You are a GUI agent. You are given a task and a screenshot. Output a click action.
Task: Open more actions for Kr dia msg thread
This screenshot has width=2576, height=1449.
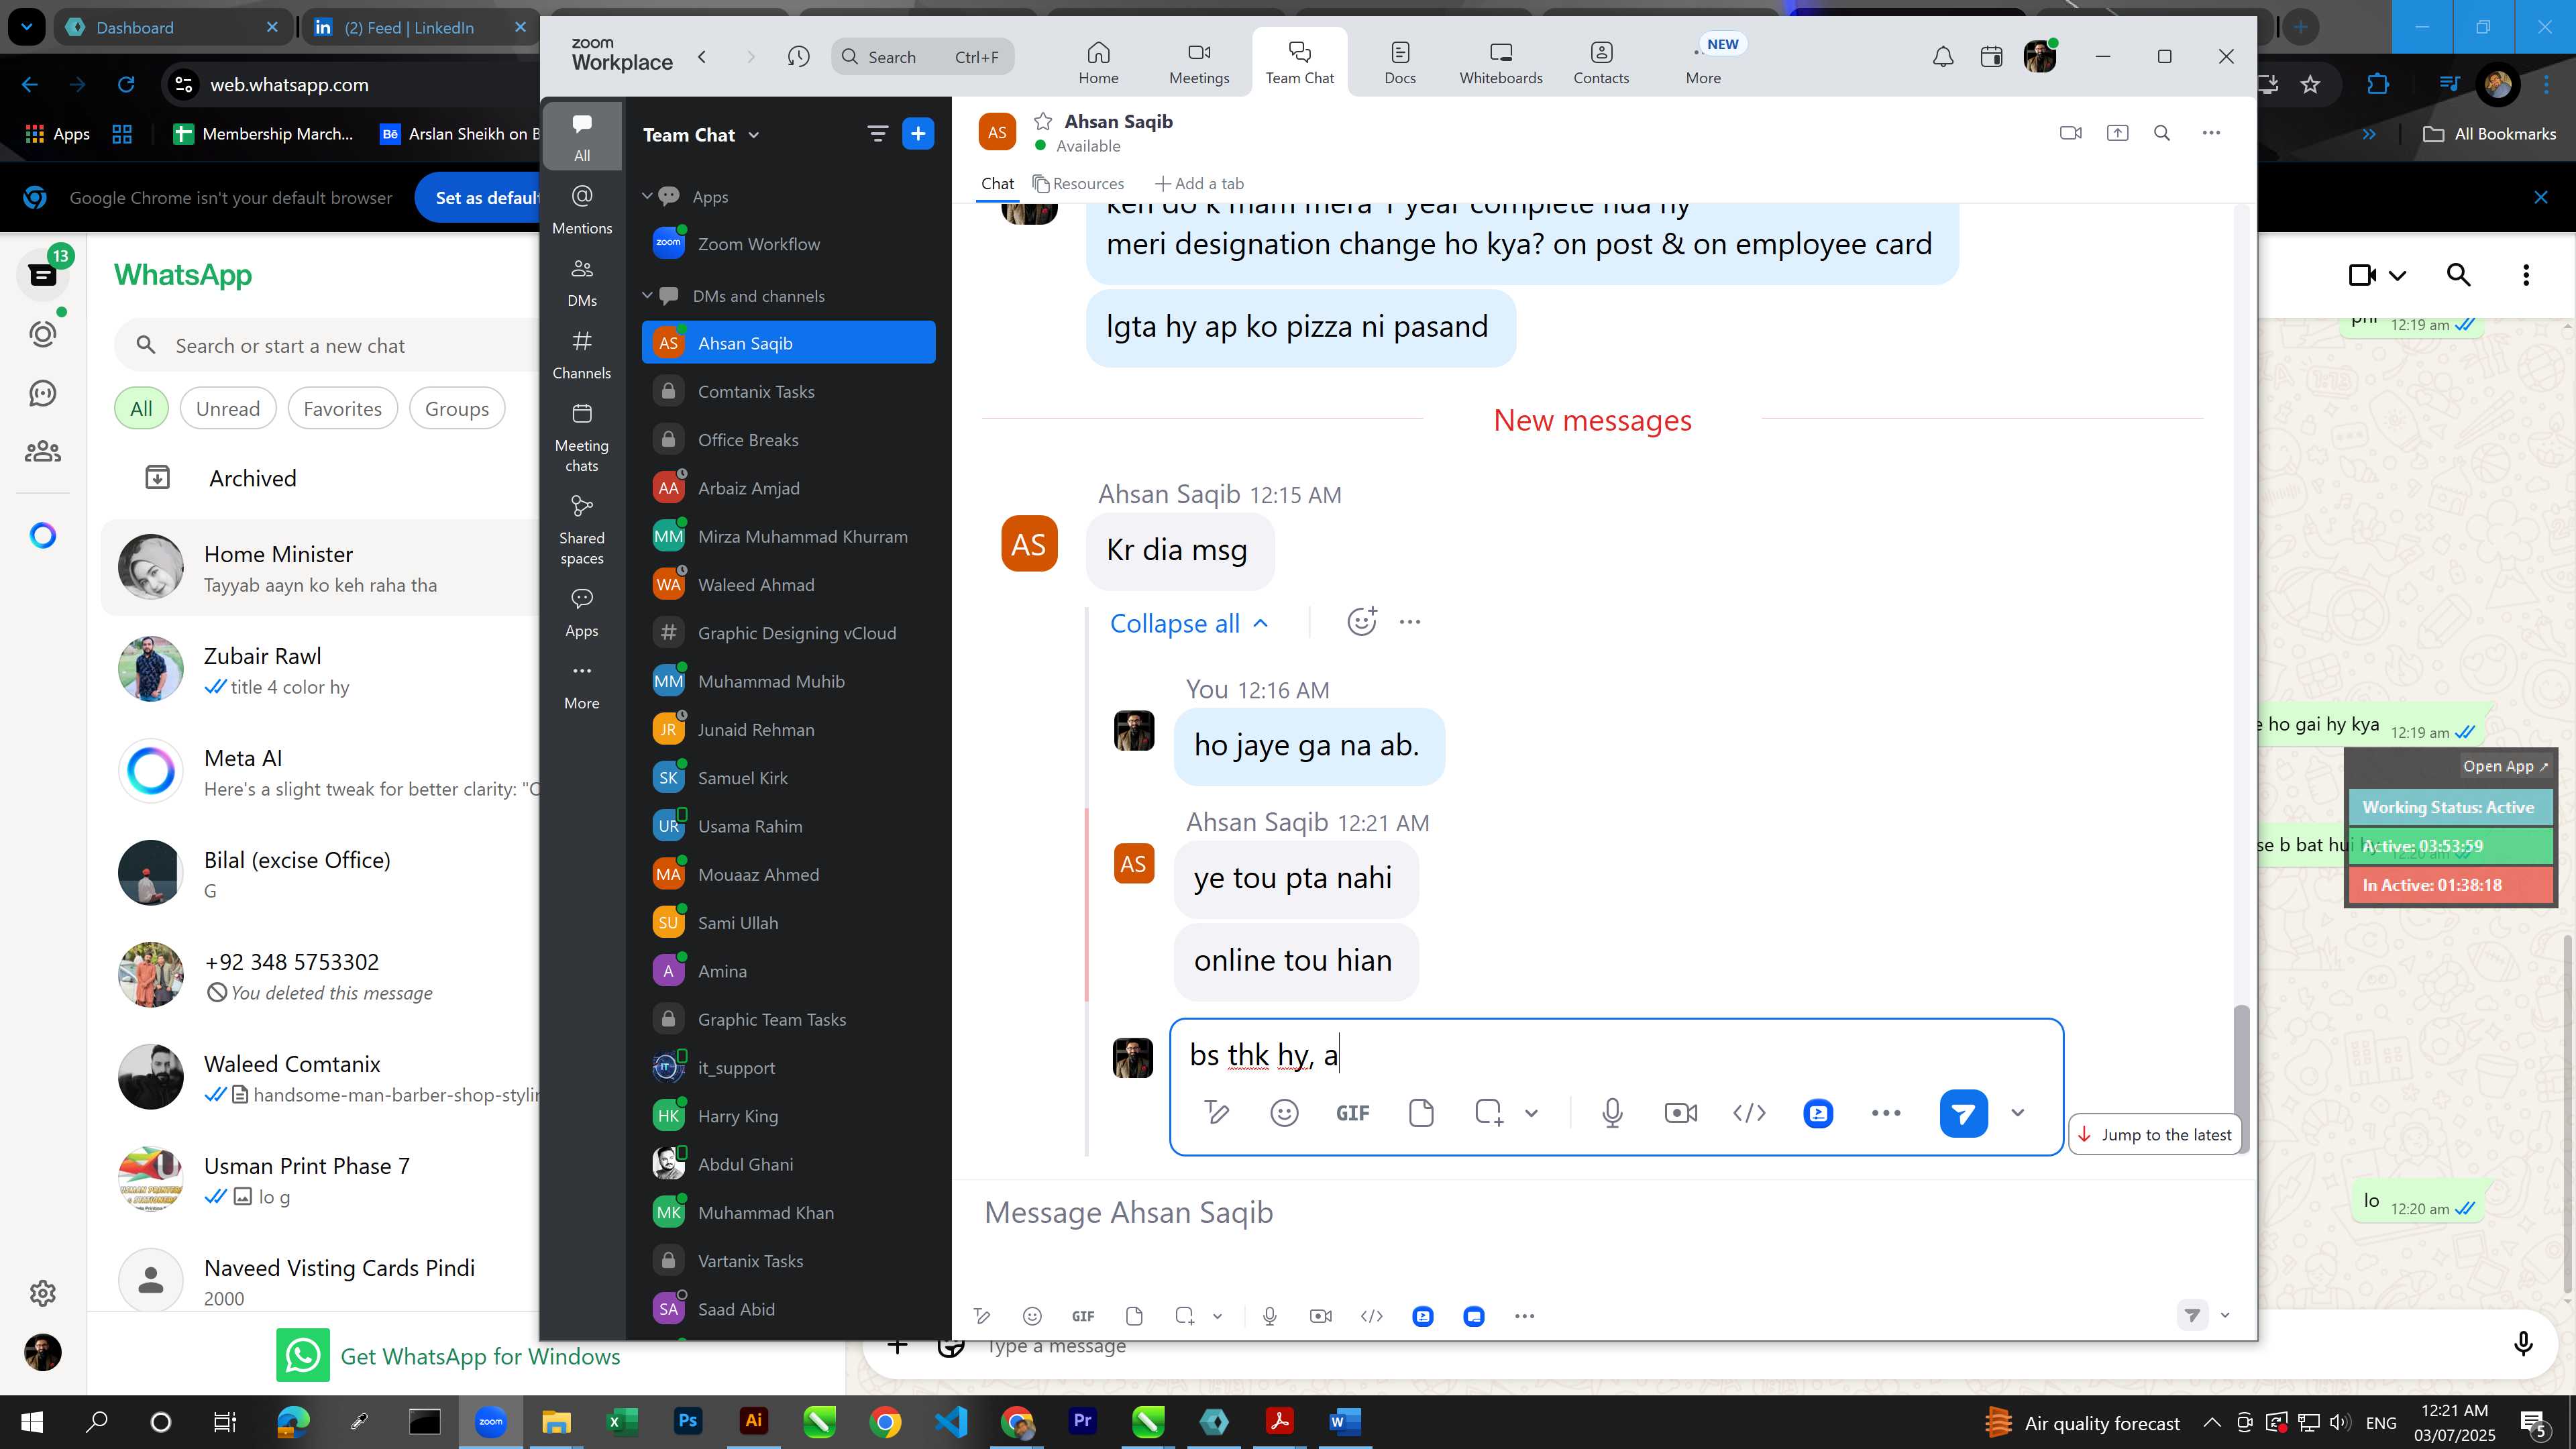pos(1410,622)
